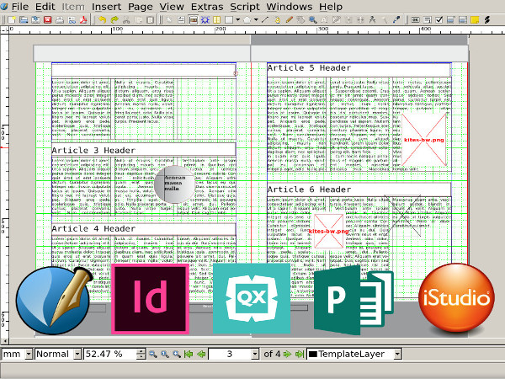Select the Insert Polygon tool

coord(247,20)
